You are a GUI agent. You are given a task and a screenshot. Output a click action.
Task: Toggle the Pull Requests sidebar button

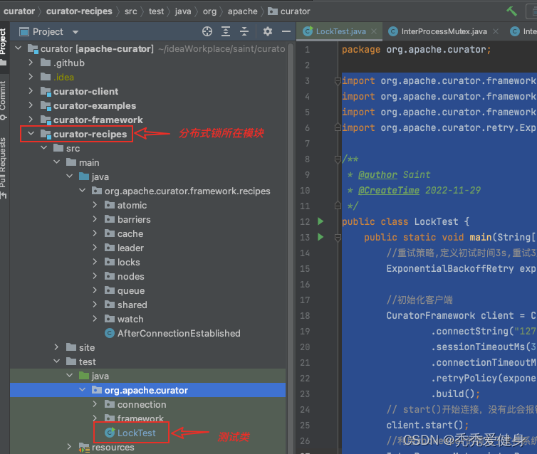4,162
